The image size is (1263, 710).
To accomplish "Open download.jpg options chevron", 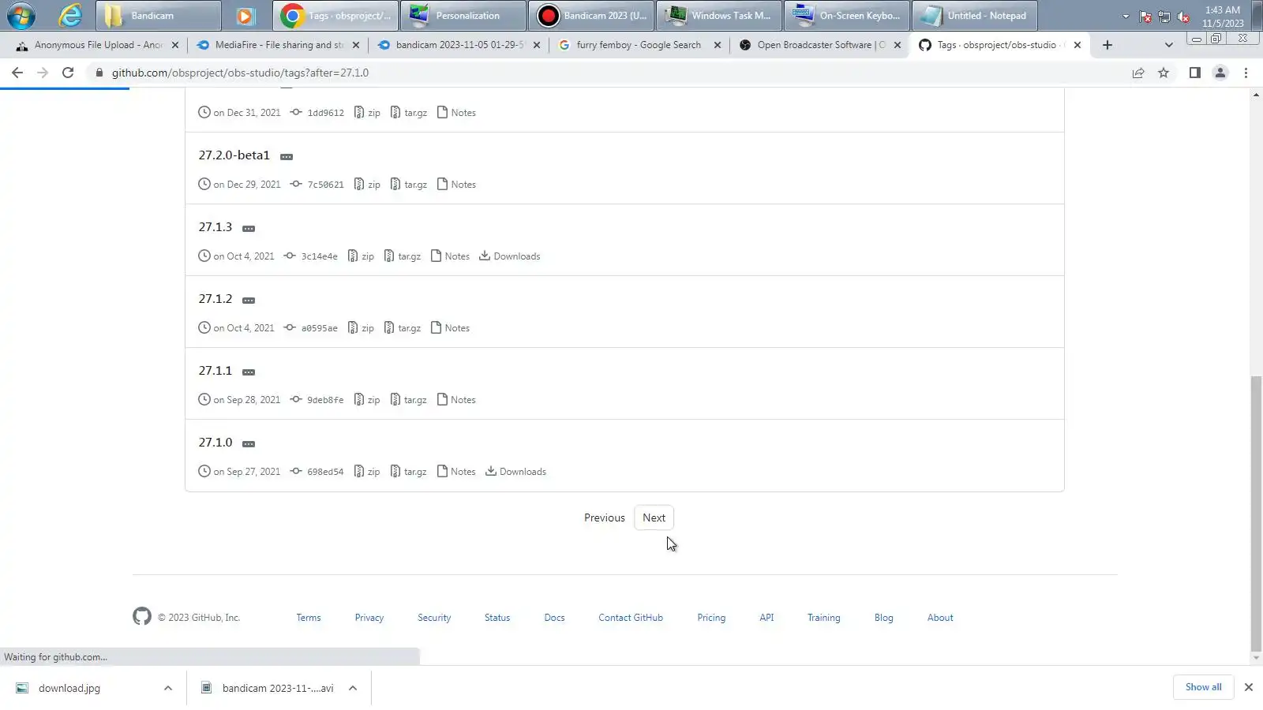I will point(168,688).
